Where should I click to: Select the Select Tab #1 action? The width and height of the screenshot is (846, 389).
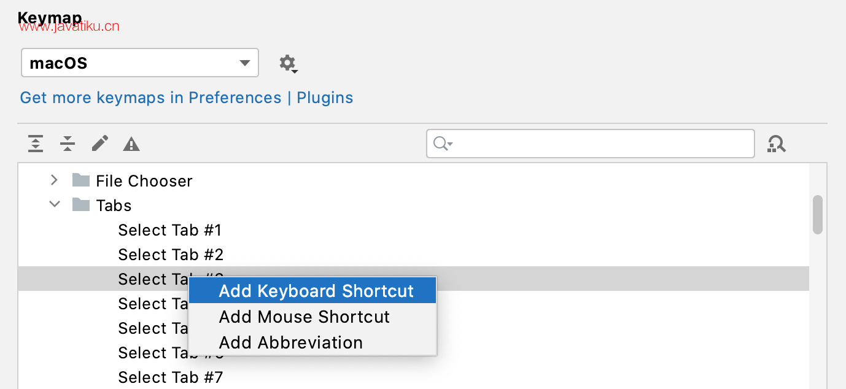point(169,230)
